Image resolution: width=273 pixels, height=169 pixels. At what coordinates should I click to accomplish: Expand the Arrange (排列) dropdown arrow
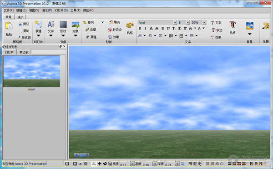coord(102,22)
